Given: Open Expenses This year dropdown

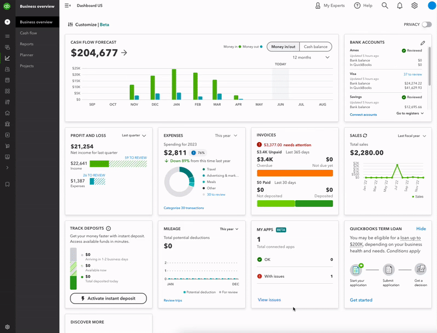Looking at the screenshot, I should click(226, 136).
